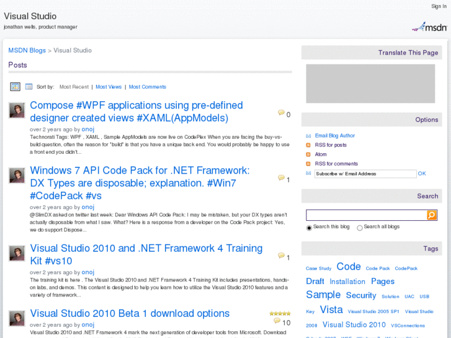Open the Visual Studio 2010 Beta 1 download options post
This screenshot has height=338, width=451.
(x=130, y=313)
